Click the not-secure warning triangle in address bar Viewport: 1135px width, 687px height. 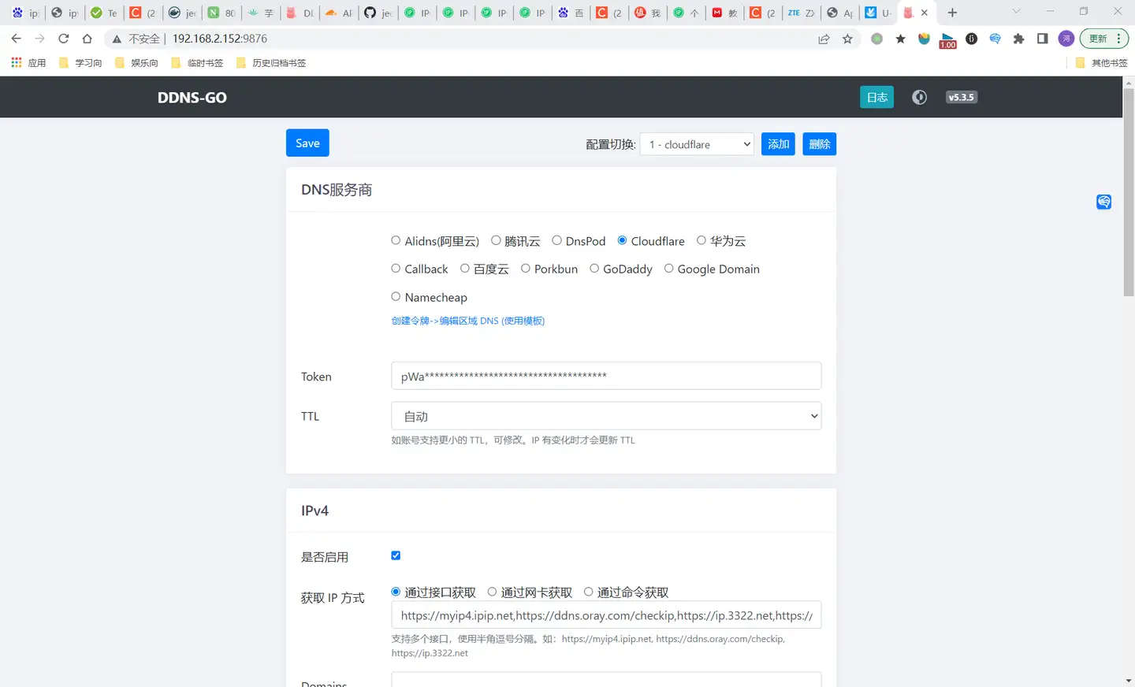point(117,39)
